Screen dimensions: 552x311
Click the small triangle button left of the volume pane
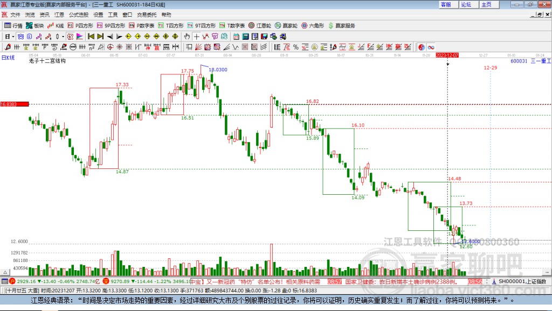[x=5, y=272]
